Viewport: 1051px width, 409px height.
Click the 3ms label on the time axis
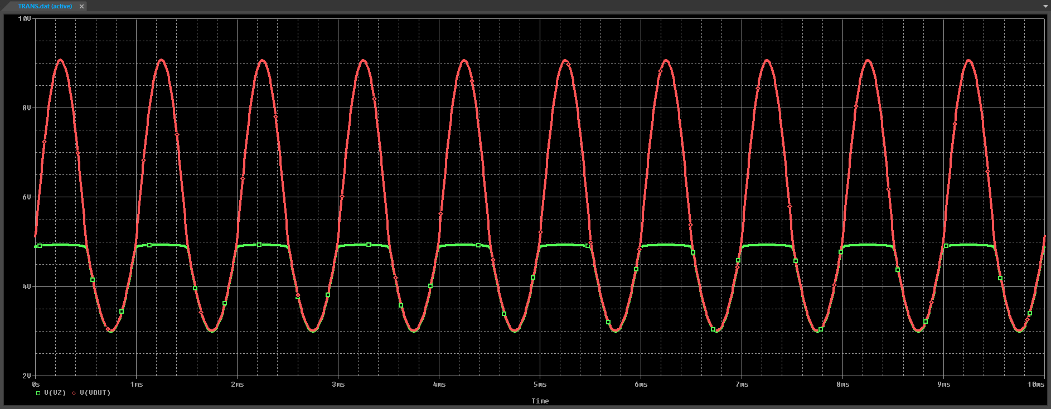[x=338, y=384]
